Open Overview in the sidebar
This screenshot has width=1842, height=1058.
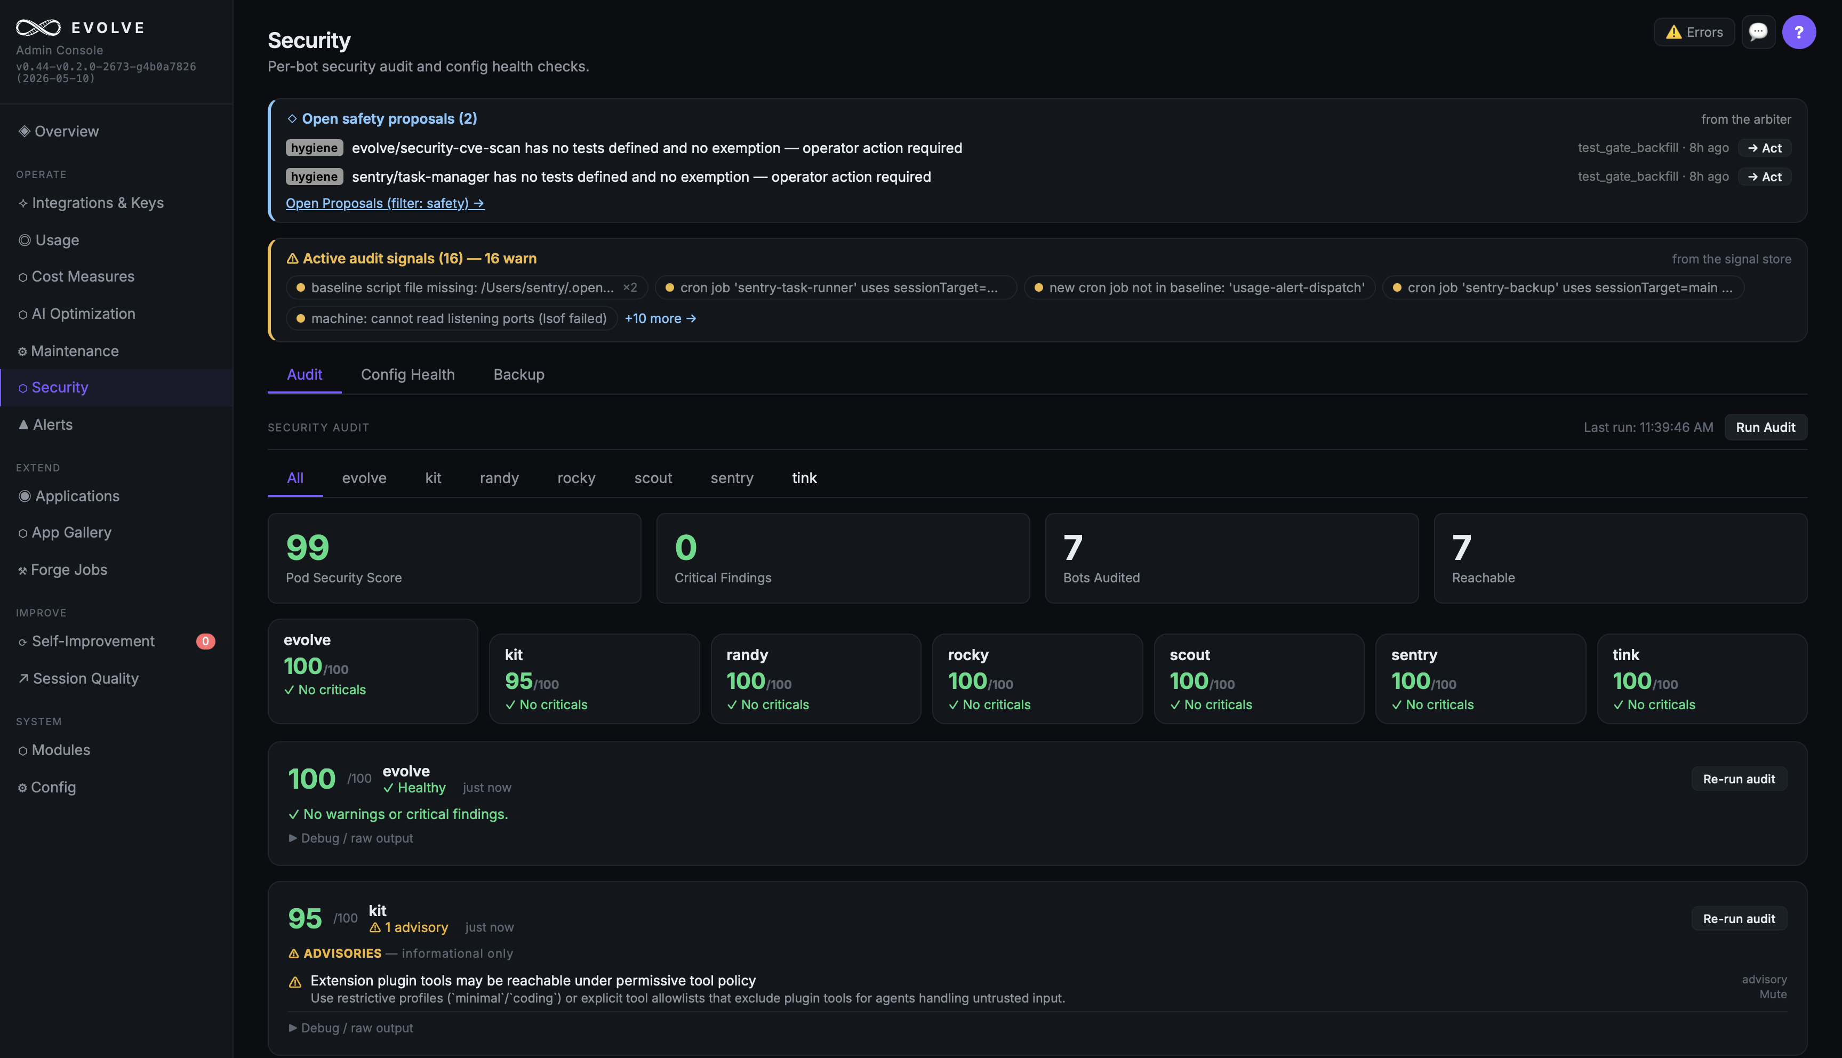coord(116,132)
